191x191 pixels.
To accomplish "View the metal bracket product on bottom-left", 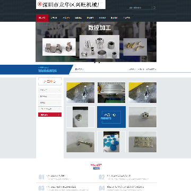I will tap(81, 142).
